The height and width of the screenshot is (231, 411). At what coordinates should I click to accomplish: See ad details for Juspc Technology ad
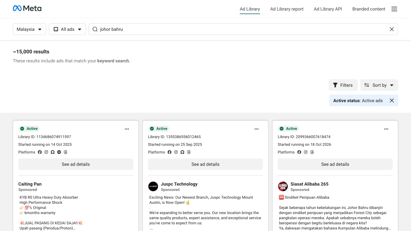pyautogui.click(x=206, y=164)
